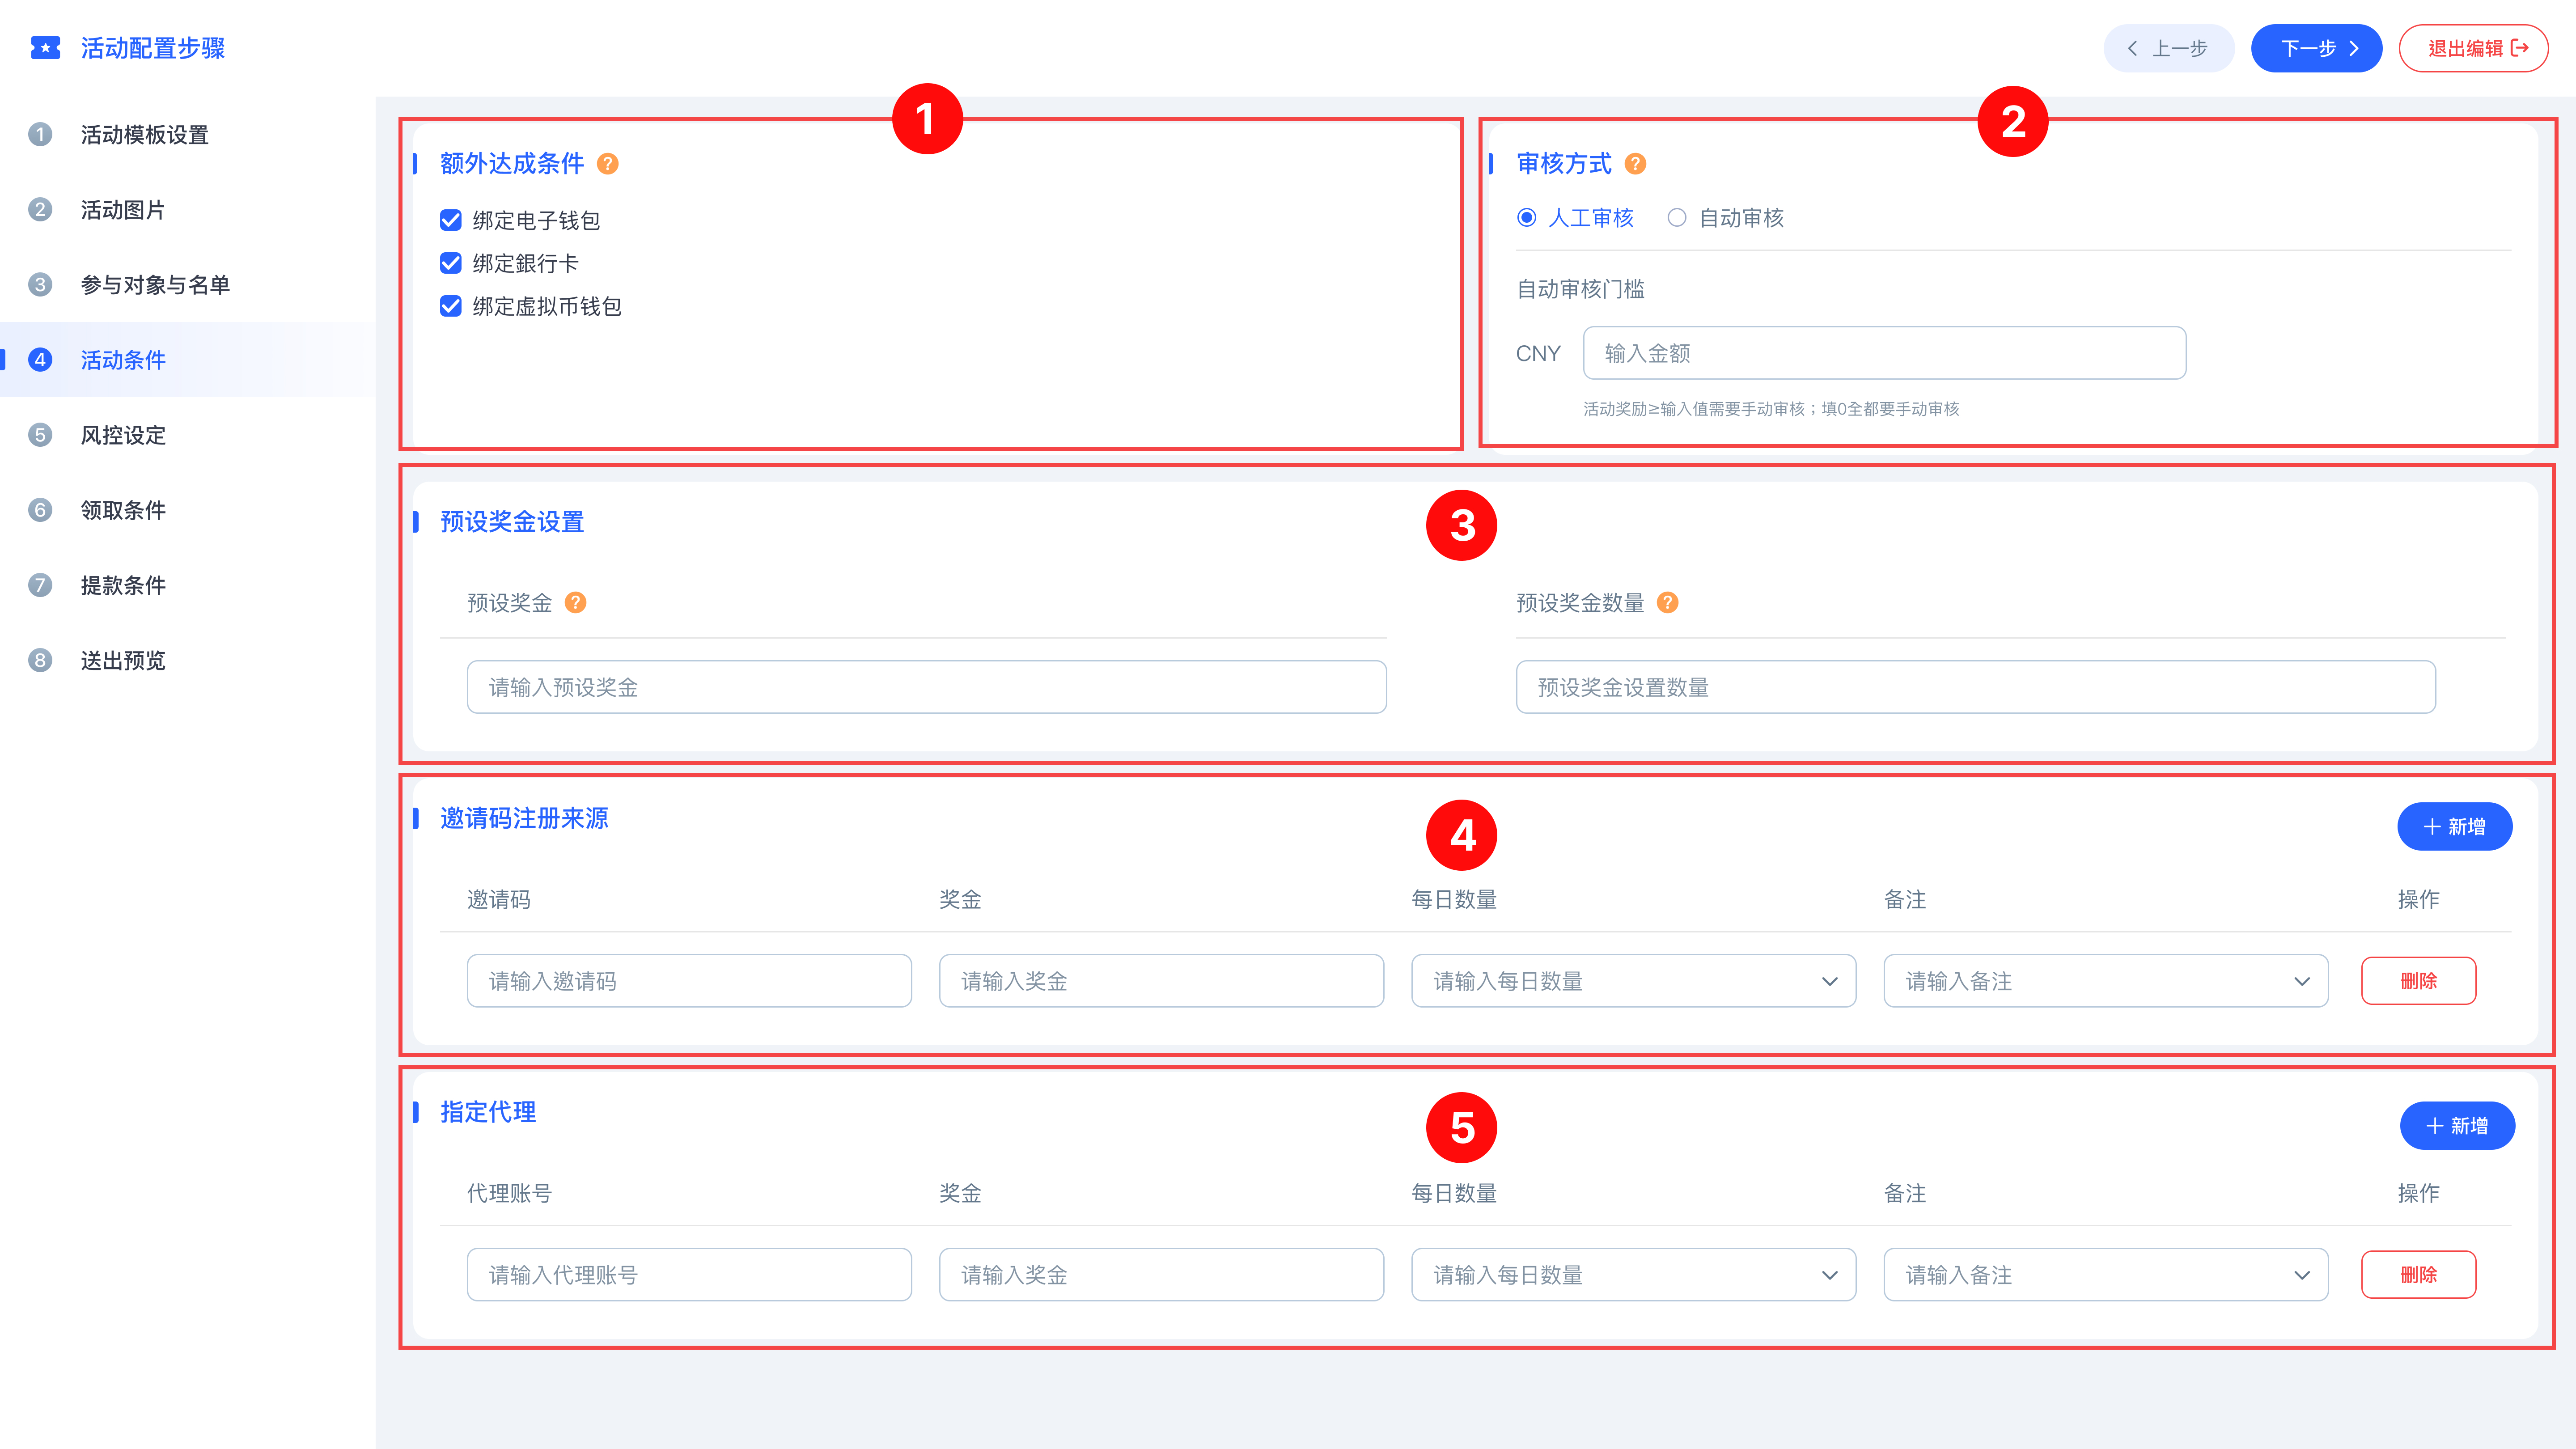Go to 提款条件 step in sidebar
2576x1449 pixels.
point(123,585)
